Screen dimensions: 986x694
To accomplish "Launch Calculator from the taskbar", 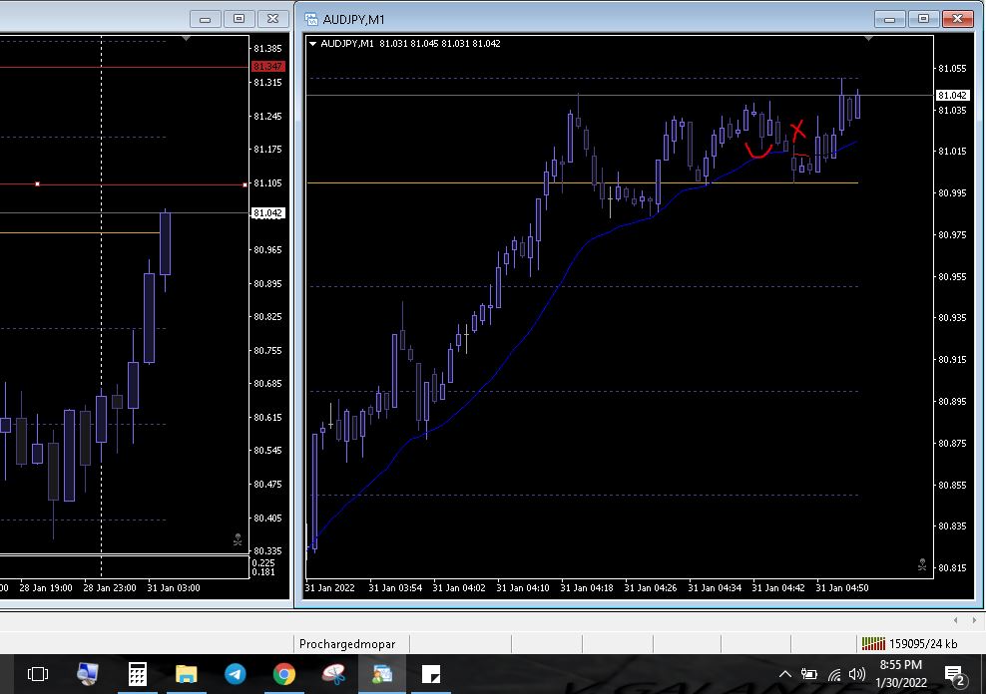I will click(x=137, y=674).
